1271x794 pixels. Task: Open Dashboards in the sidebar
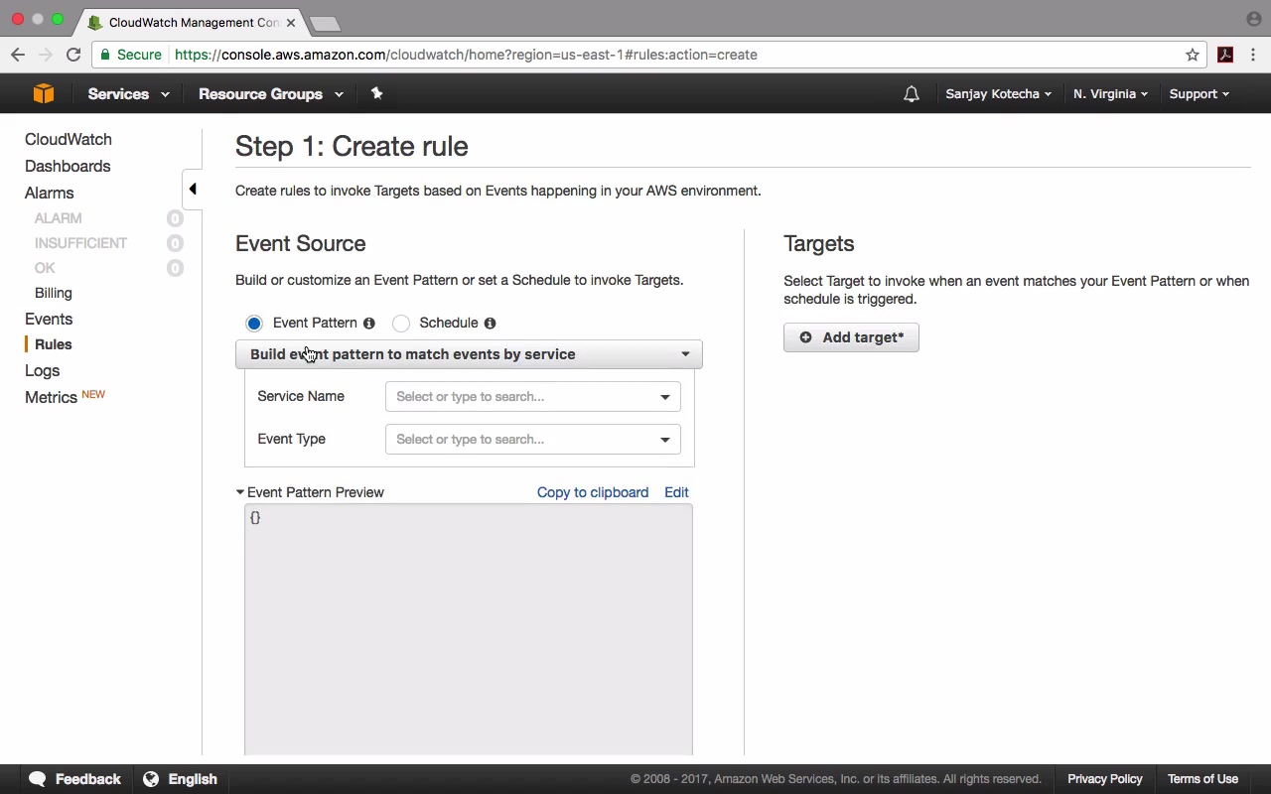[x=68, y=166]
